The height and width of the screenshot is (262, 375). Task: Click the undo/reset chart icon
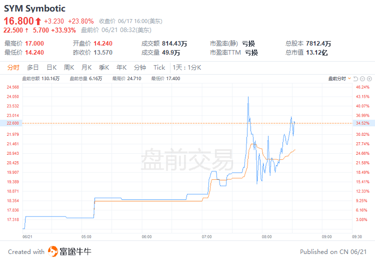[355, 79]
